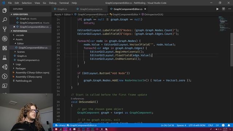Click line number 29 in the gutter
The image size is (233, 131).
[58, 73]
